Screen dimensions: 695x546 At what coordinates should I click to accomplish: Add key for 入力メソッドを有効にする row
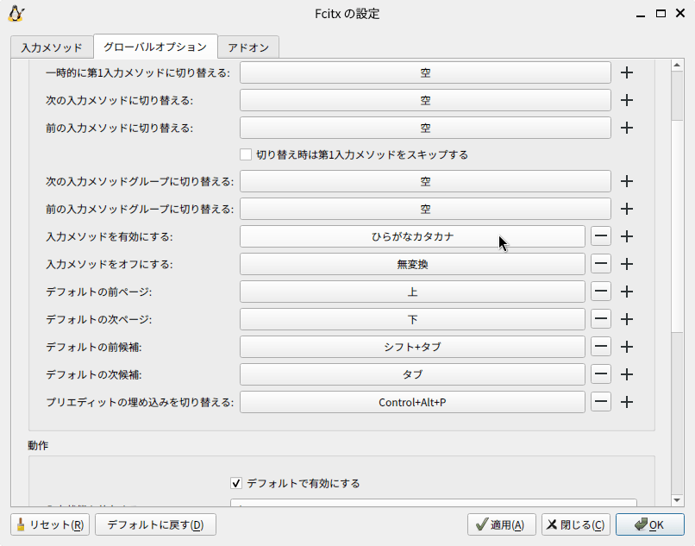pos(626,236)
